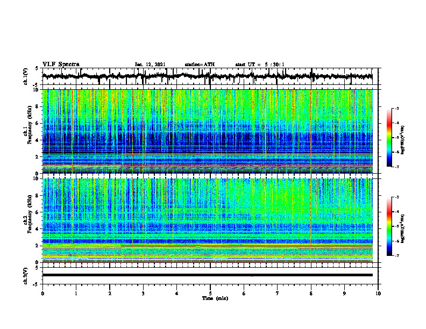Click time axis tick label "6"
The height and width of the screenshot is (329, 426).
tap(244, 294)
